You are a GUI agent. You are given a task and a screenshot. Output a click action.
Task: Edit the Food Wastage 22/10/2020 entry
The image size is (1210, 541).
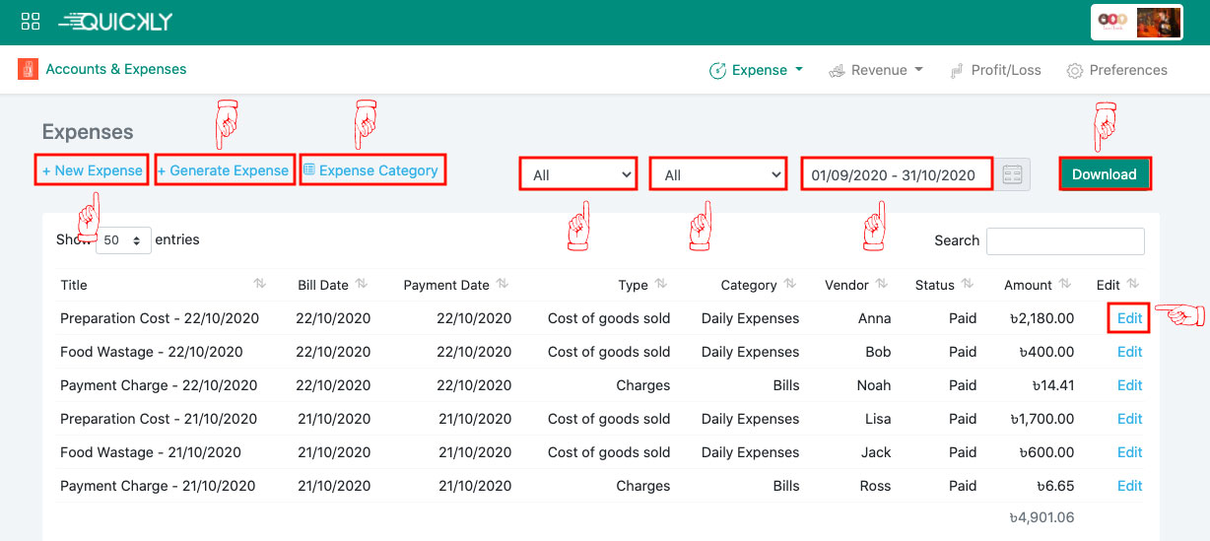click(x=1129, y=352)
